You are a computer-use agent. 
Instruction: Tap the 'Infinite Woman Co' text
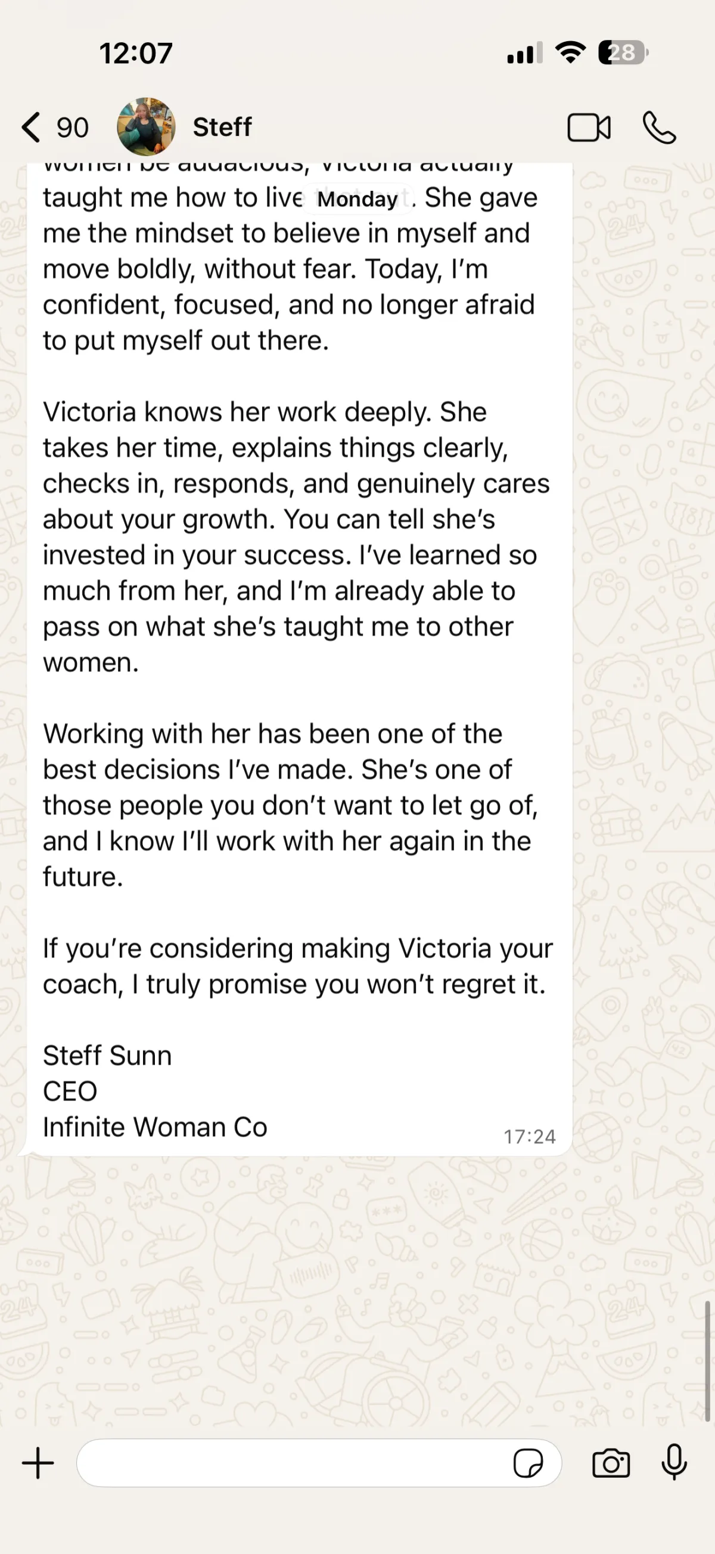pos(155,1127)
